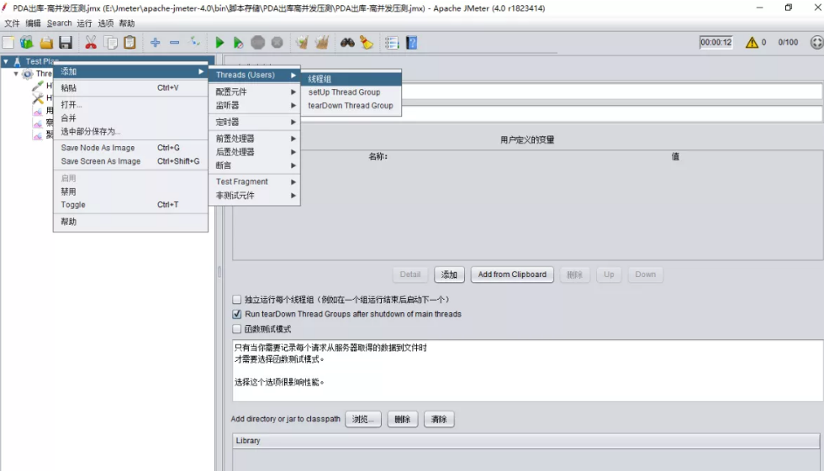Save the test plan with disk icon
824x471 pixels.
(x=66, y=43)
